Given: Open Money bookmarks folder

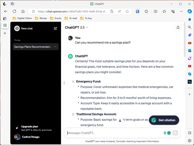Looking at the screenshot, I should [x=41, y=18].
